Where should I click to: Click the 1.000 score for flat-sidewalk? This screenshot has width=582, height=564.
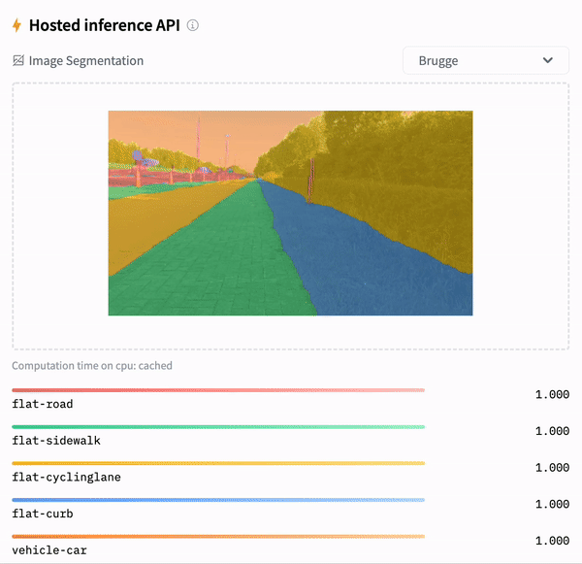(551, 431)
